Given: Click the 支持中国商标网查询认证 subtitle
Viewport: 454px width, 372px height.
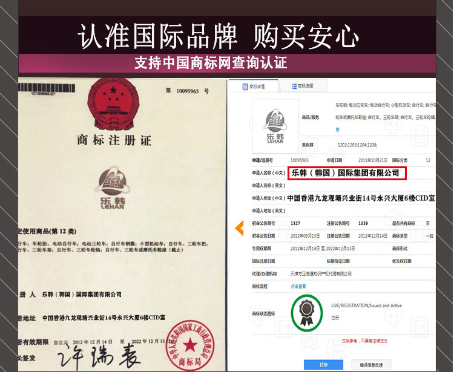Looking at the screenshot, I should [211, 63].
